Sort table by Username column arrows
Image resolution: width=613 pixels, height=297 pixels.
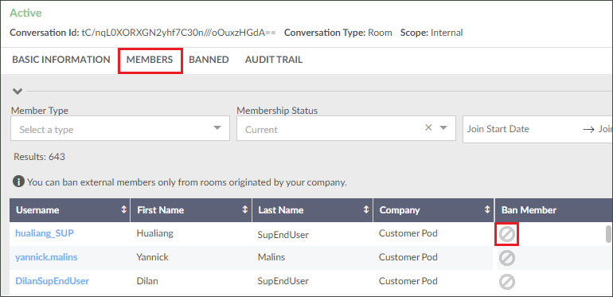coord(123,210)
